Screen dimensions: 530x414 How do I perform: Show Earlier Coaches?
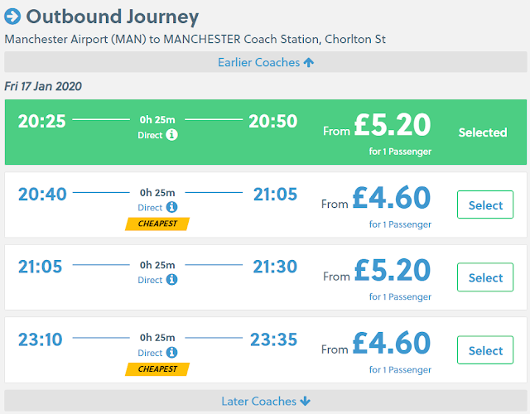click(265, 63)
